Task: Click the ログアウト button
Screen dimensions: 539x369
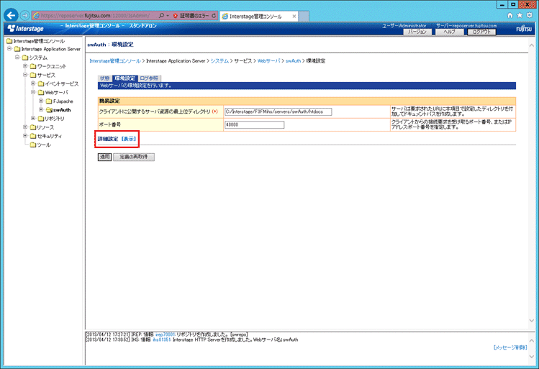Action: point(481,32)
